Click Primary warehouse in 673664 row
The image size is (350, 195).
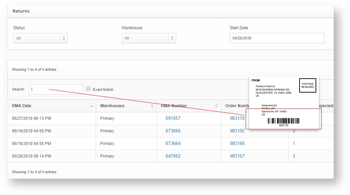[107, 144]
